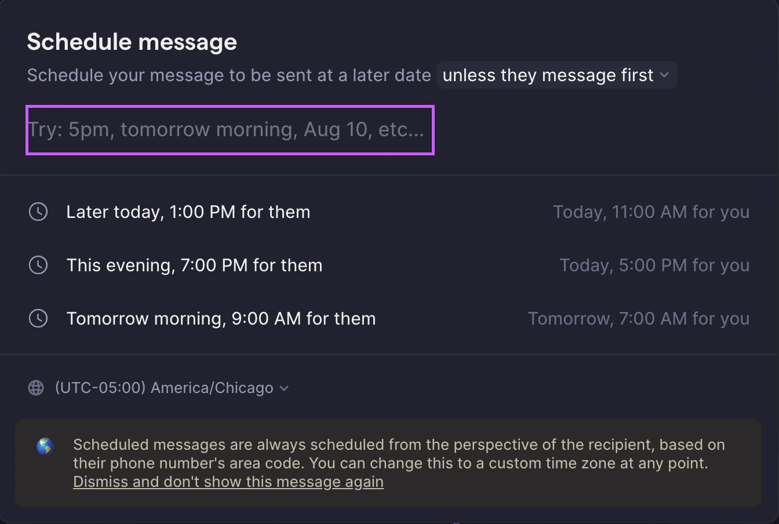Click the Schedule message heading
Viewport: 779px width, 524px height.
(132, 42)
